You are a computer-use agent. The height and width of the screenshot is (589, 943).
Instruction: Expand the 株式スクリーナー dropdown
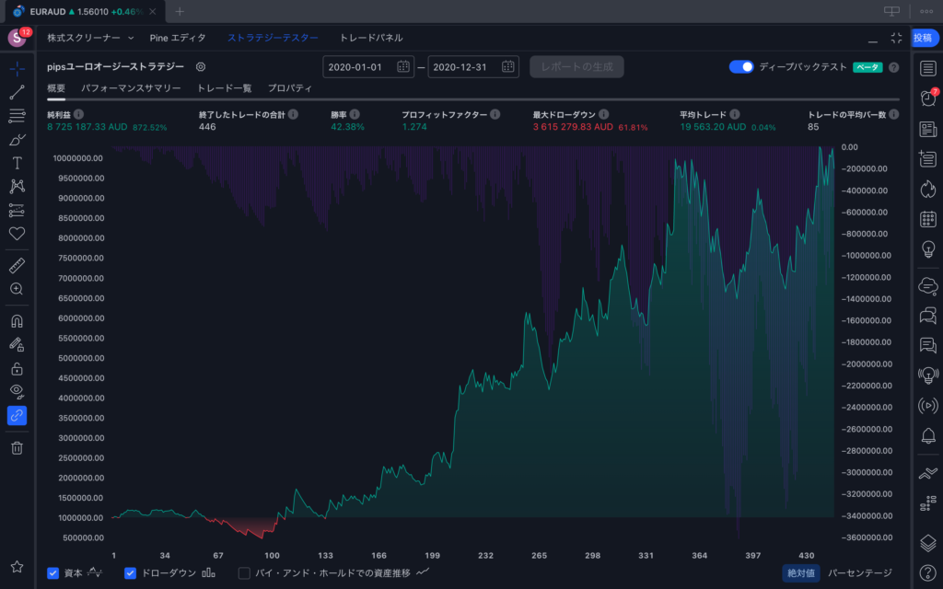pyautogui.click(x=90, y=38)
